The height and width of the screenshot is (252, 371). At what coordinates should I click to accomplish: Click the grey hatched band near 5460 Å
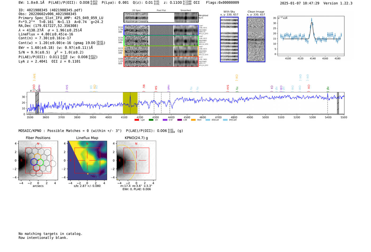pyautogui.click(x=338, y=103)
